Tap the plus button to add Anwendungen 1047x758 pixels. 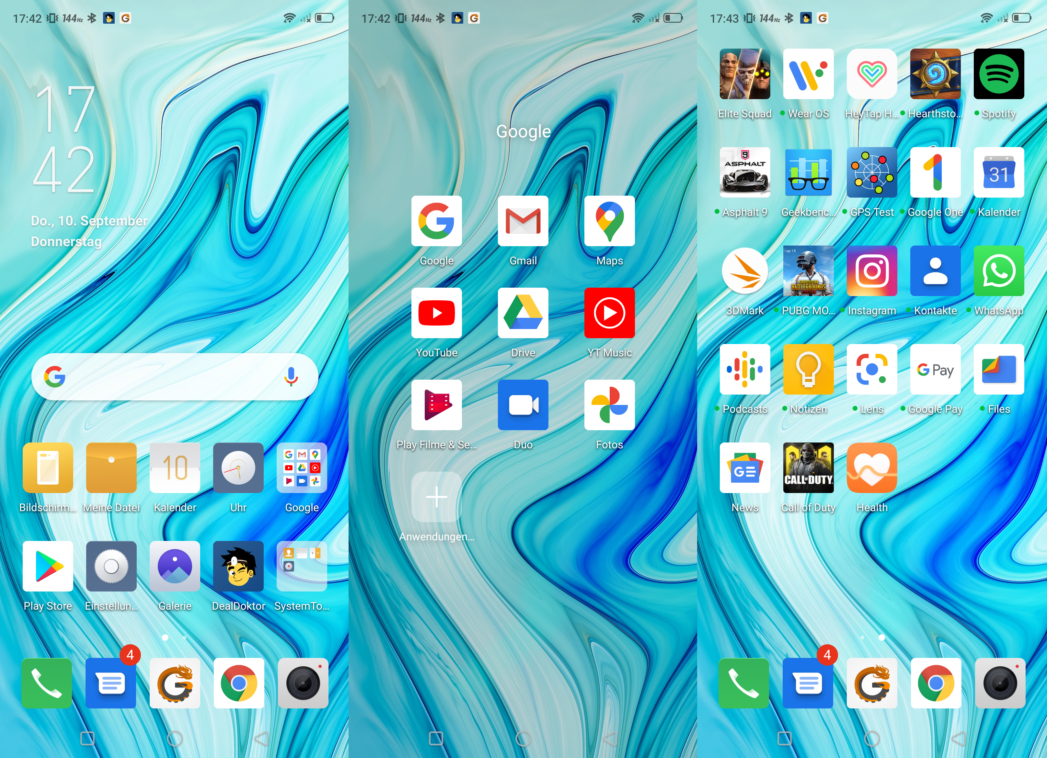coord(436,497)
